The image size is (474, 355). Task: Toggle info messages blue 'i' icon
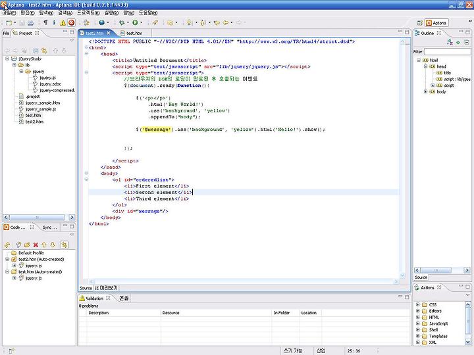[54, 22]
